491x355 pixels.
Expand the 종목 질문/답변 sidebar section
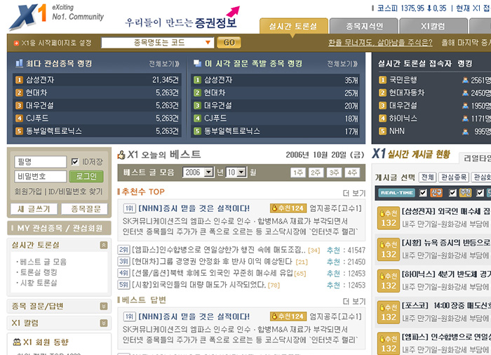[x=104, y=306]
